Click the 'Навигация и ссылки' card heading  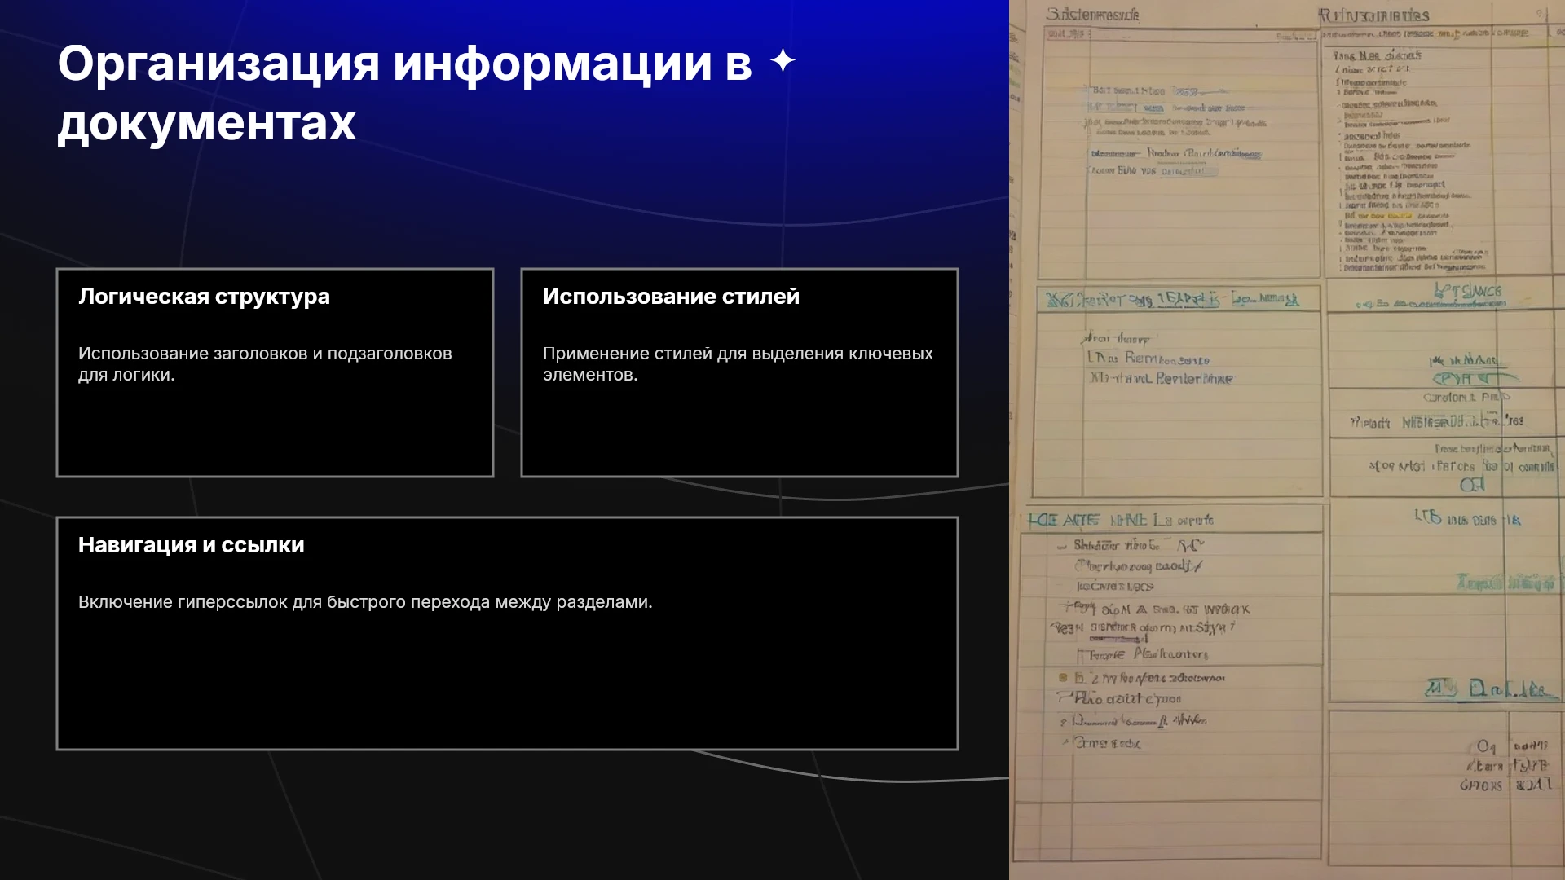point(191,545)
